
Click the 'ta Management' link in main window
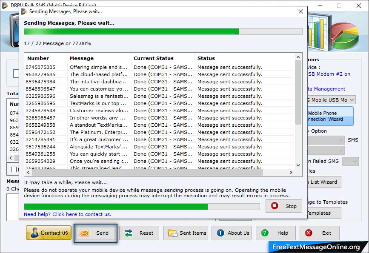326,89
